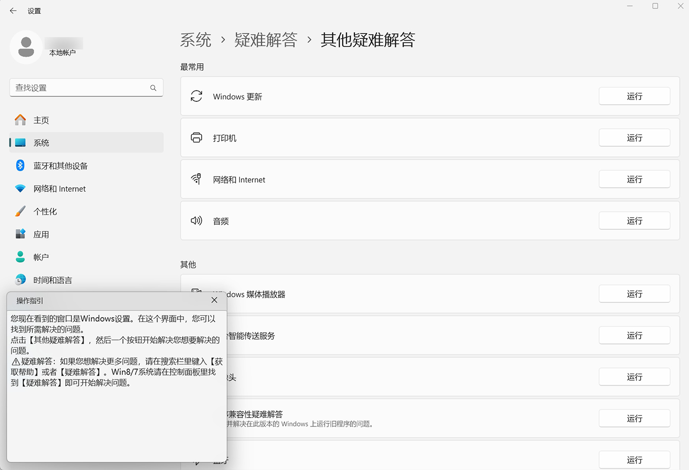The image size is (689, 470).
Task: Open the 疑难解答 breadcrumb link
Action: tap(266, 41)
